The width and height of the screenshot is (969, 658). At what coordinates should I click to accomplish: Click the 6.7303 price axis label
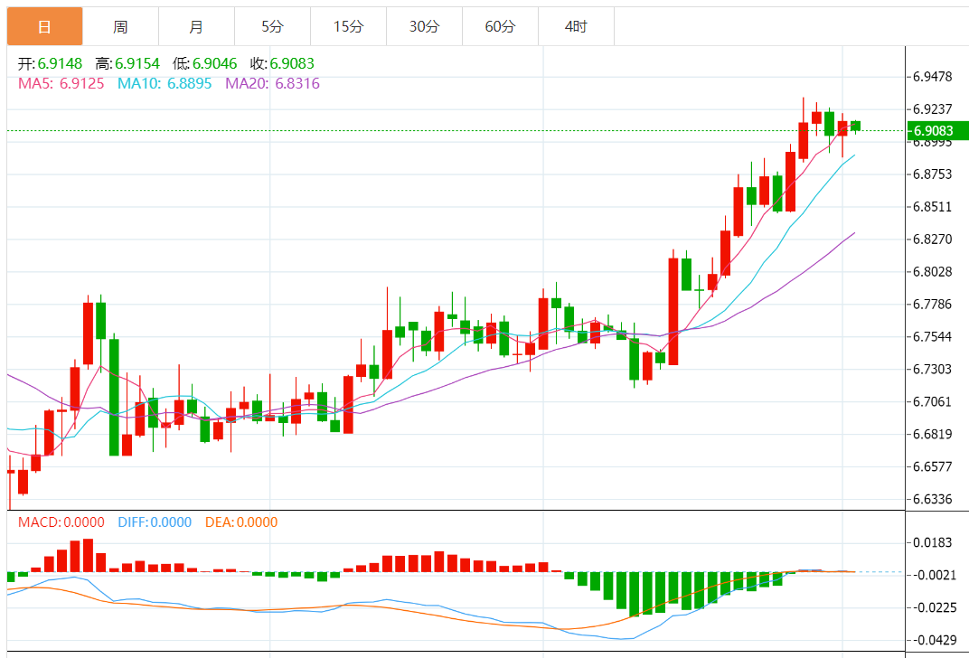(933, 369)
